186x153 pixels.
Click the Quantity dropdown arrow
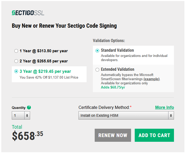27,115
